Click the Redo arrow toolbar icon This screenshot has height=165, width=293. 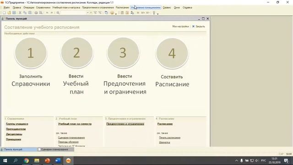coord(52,13)
